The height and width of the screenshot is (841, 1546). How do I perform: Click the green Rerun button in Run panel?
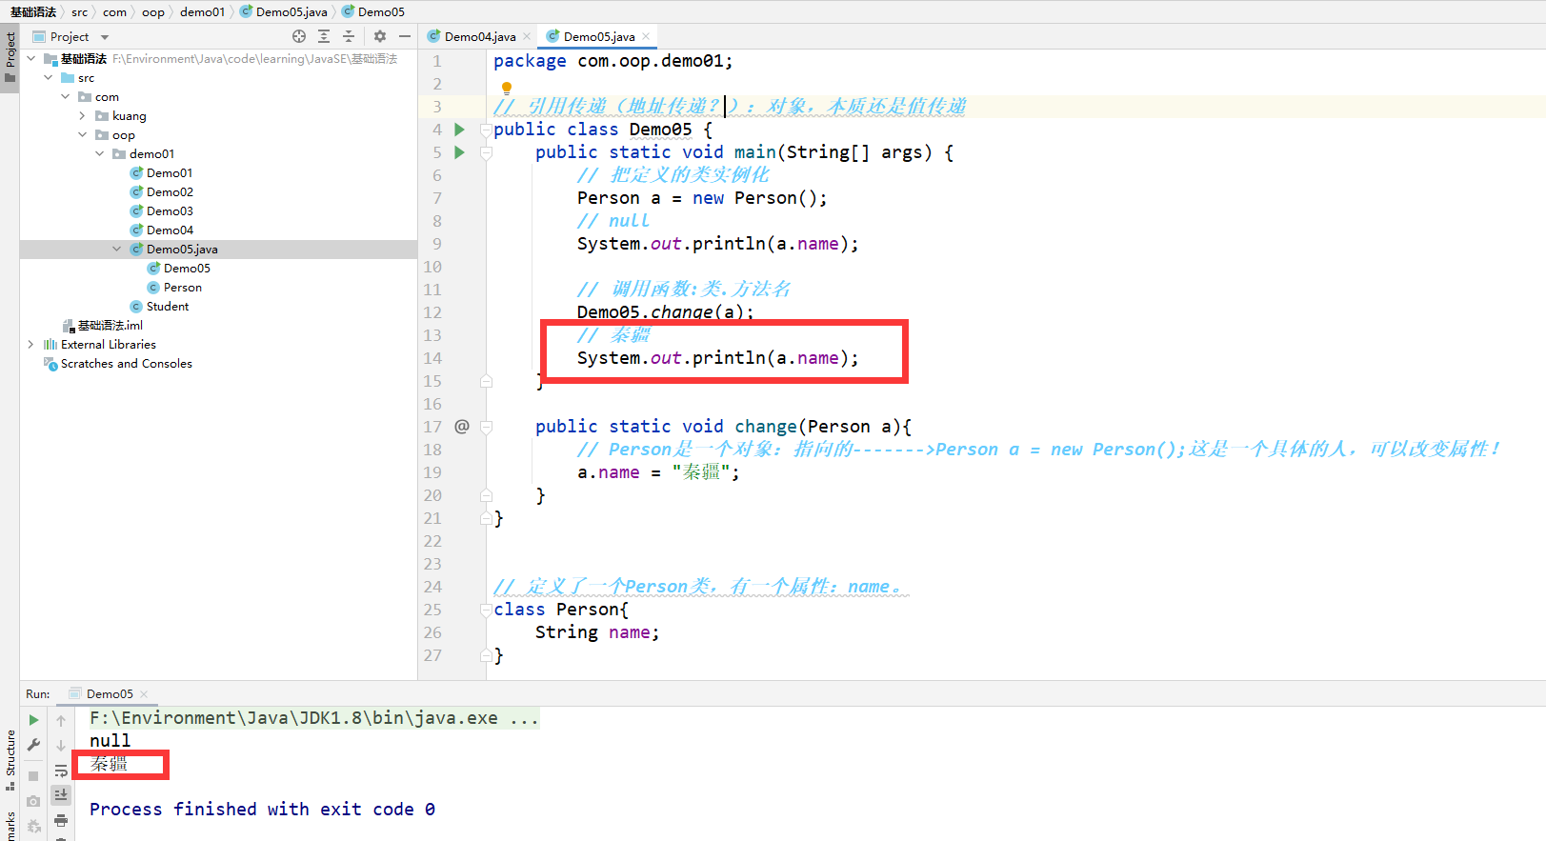33,720
